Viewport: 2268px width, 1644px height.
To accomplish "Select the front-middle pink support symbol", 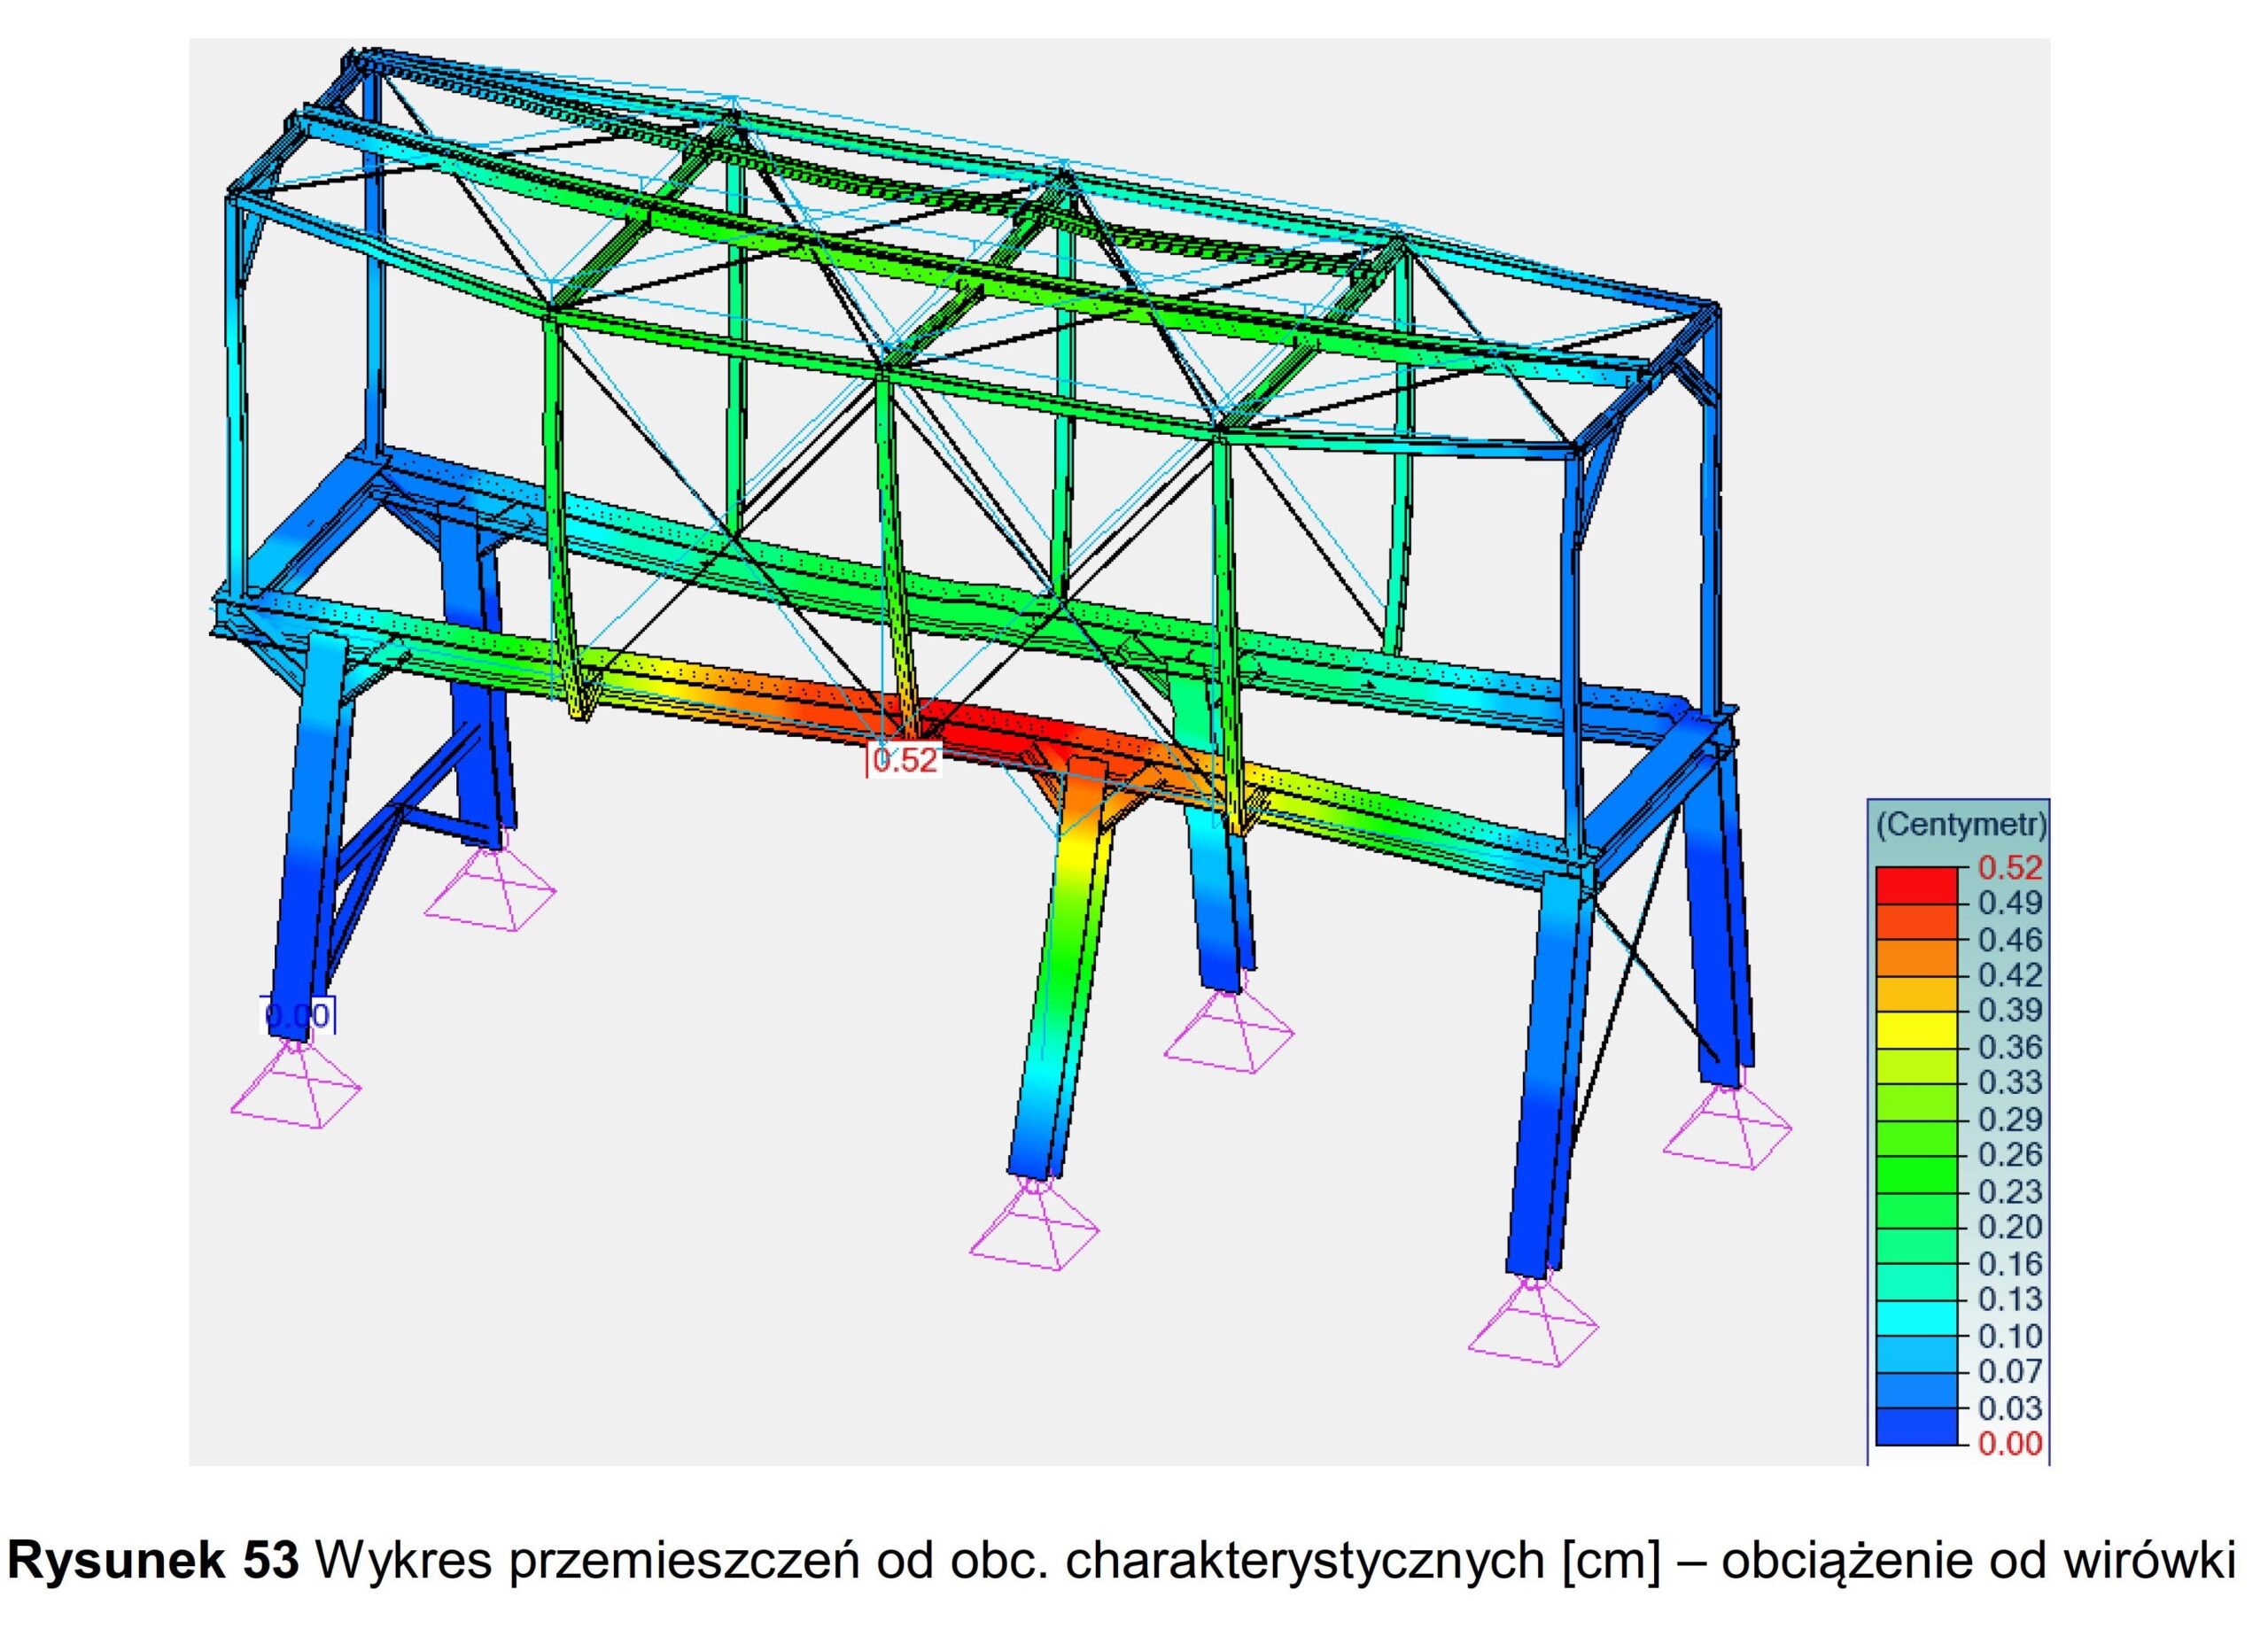I will tap(1034, 1228).
